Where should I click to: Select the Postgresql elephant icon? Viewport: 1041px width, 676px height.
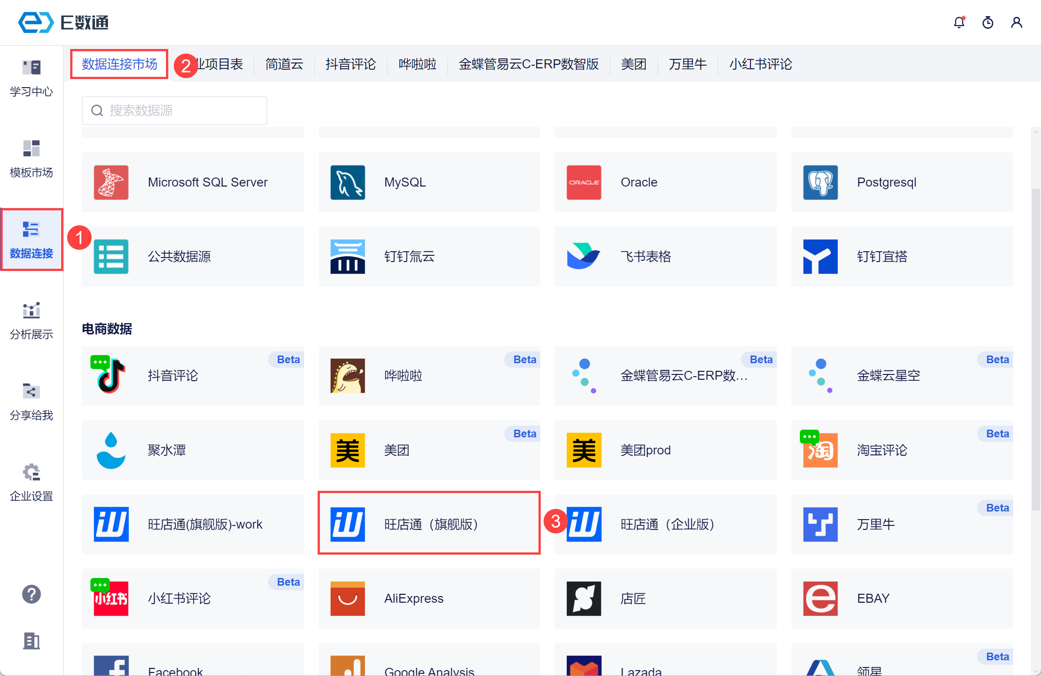(x=820, y=182)
